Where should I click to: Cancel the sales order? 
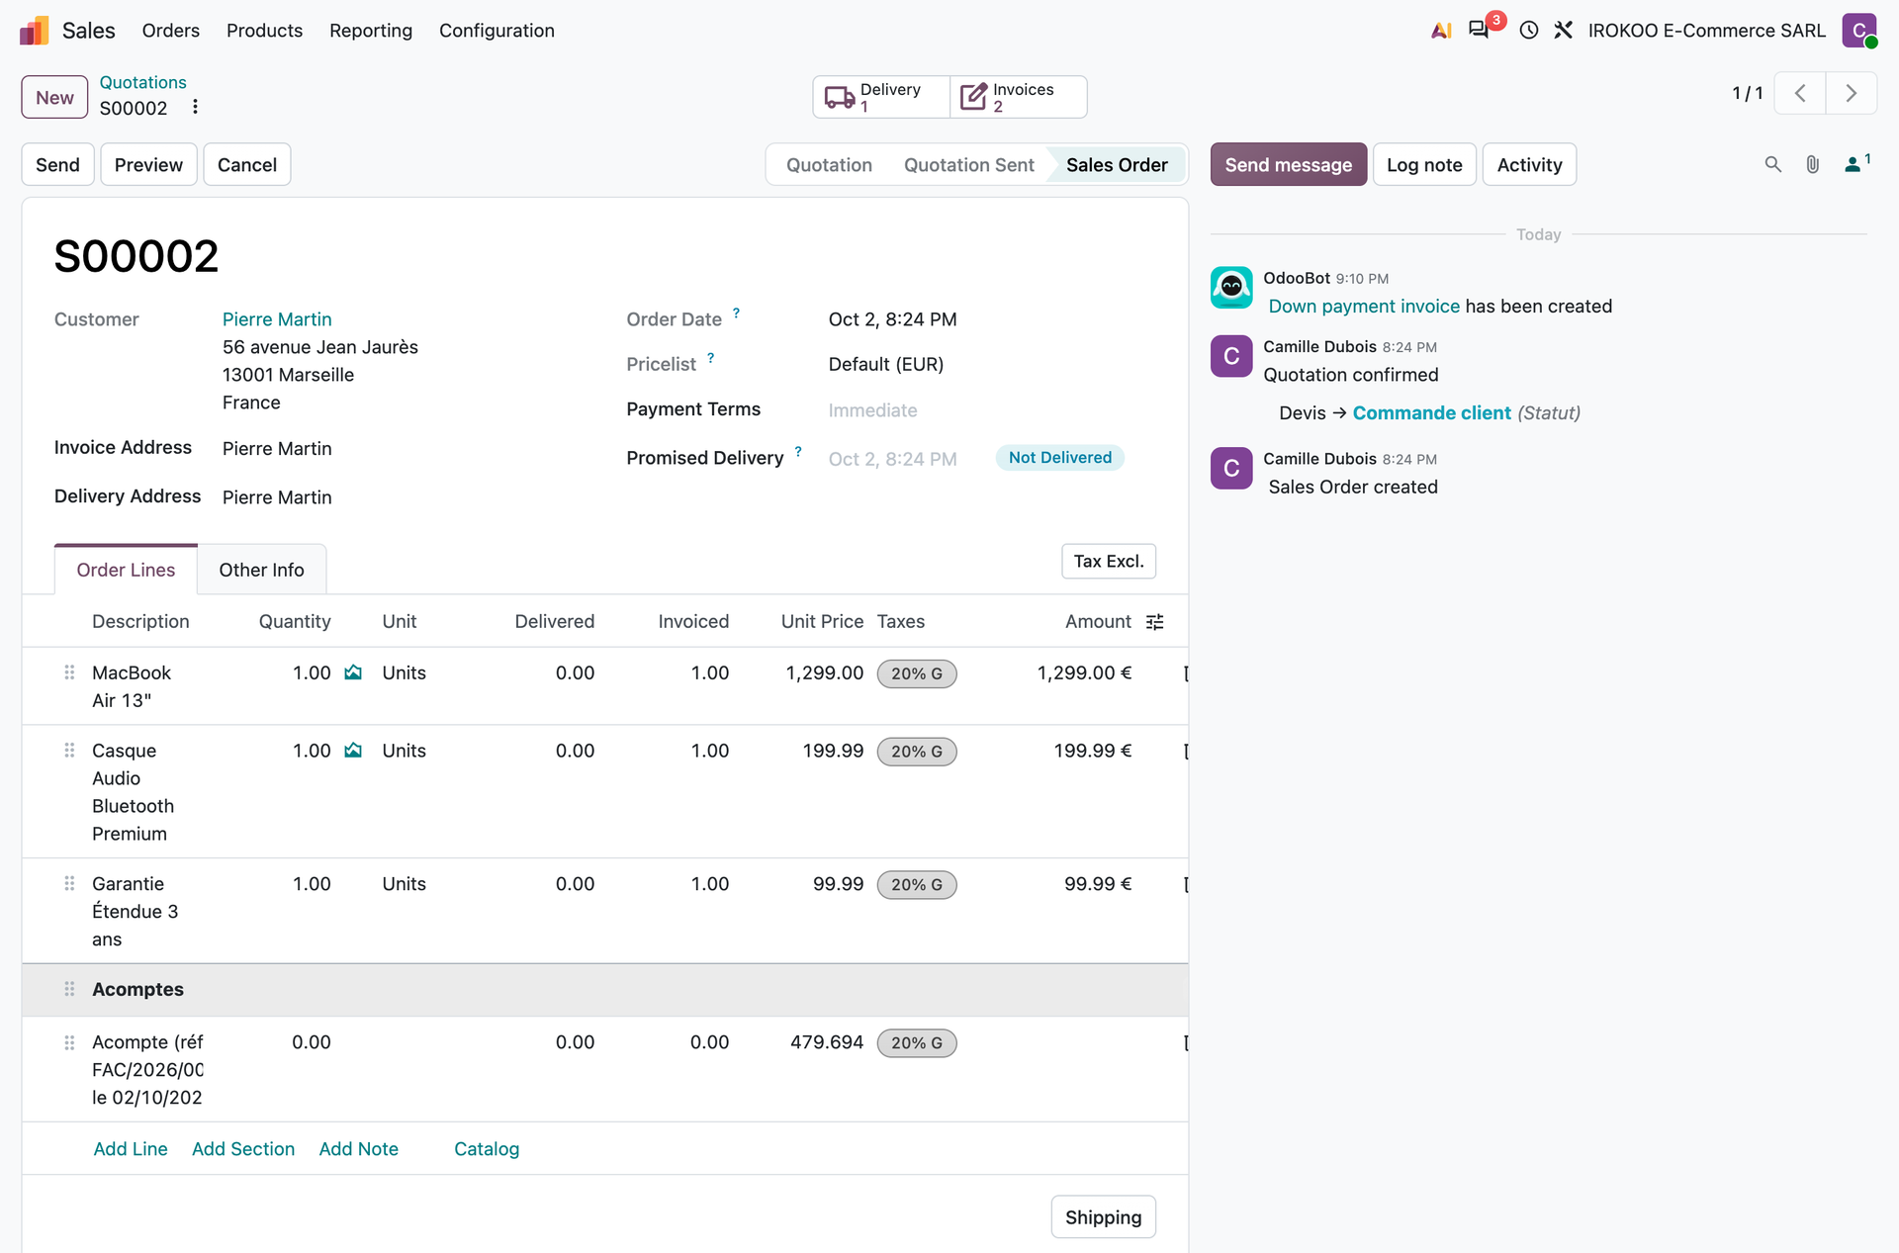[x=247, y=165]
